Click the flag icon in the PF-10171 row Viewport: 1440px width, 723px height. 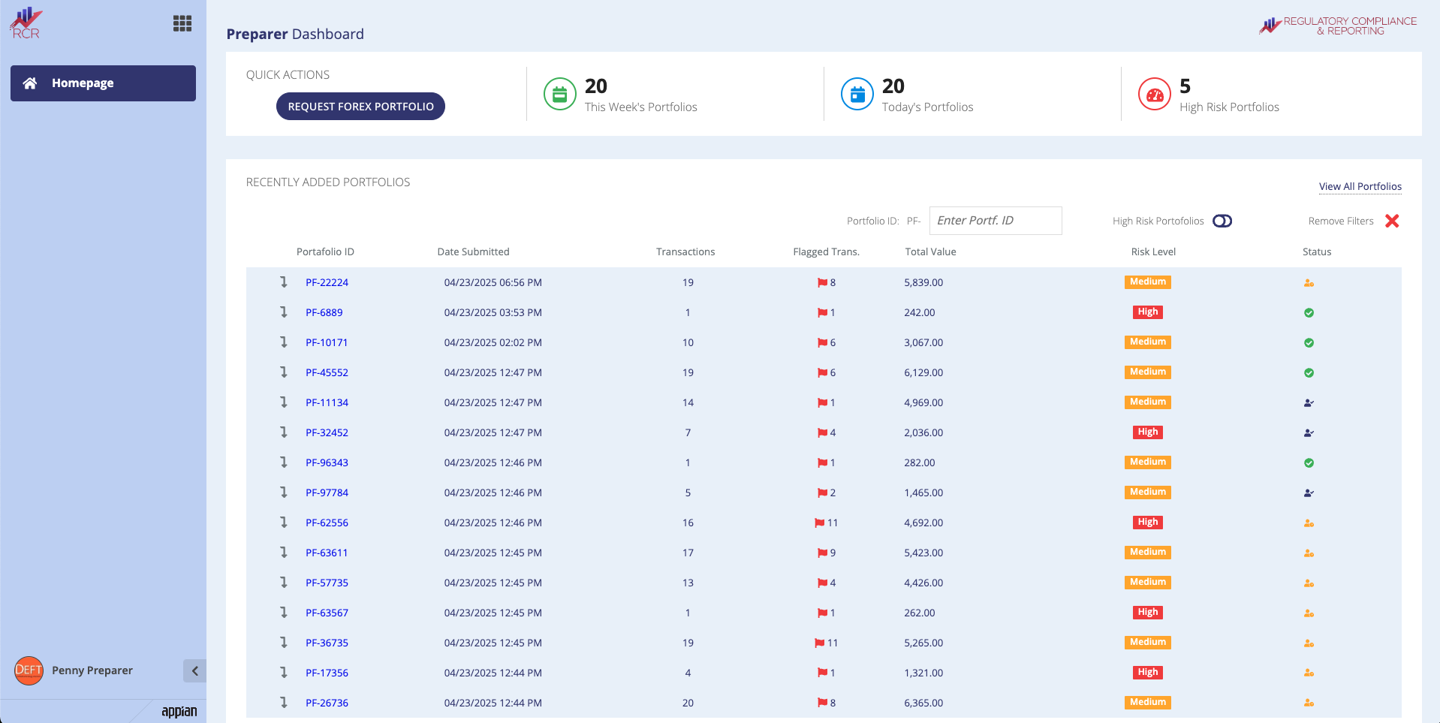click(x=822, y=343)
